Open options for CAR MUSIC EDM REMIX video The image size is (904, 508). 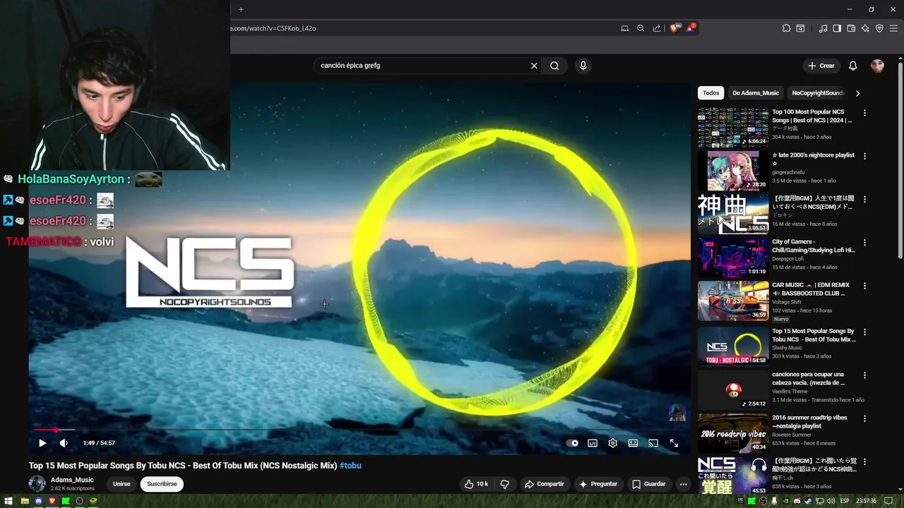tap(864, 286)
